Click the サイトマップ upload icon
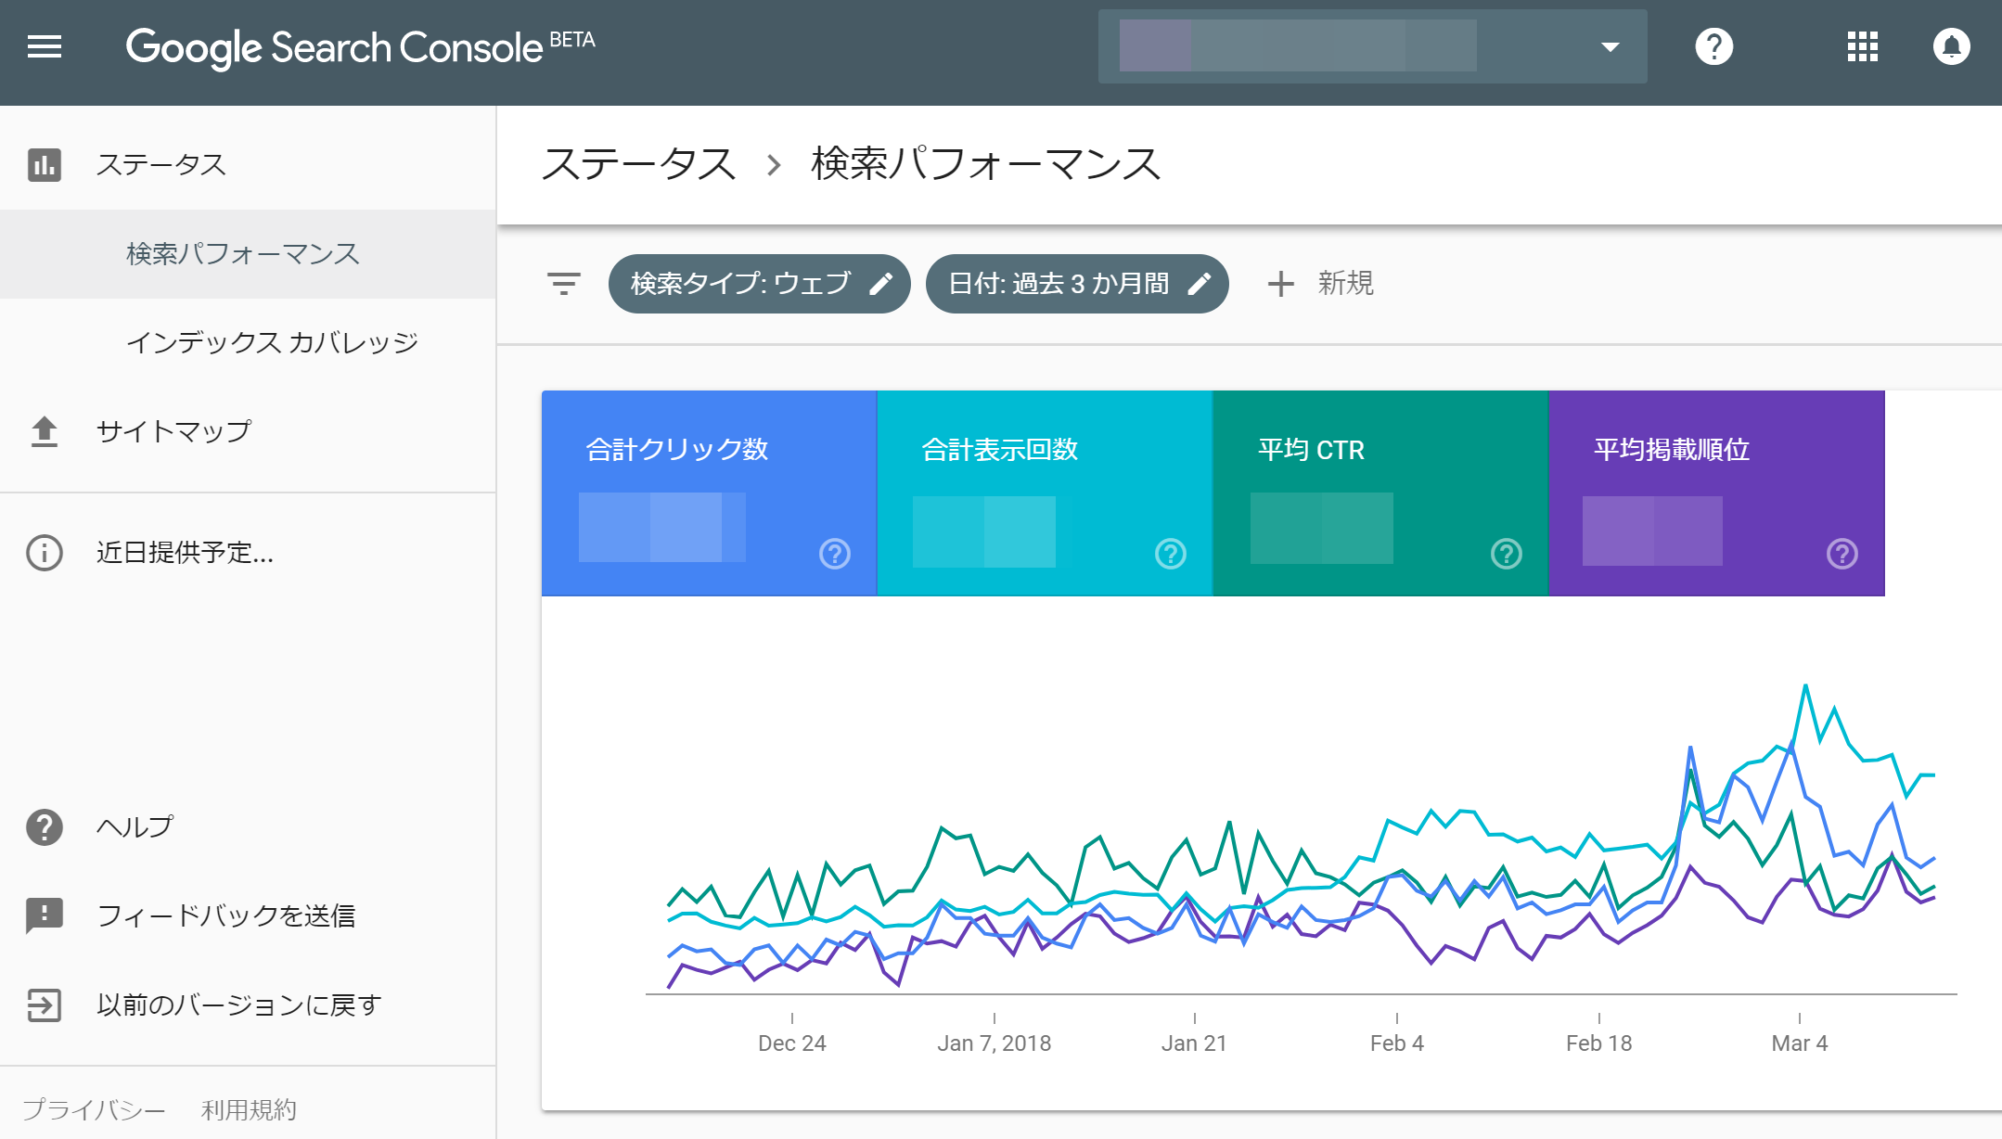The height and width of the screenshot is (1139, 2002). click(45, 432)
